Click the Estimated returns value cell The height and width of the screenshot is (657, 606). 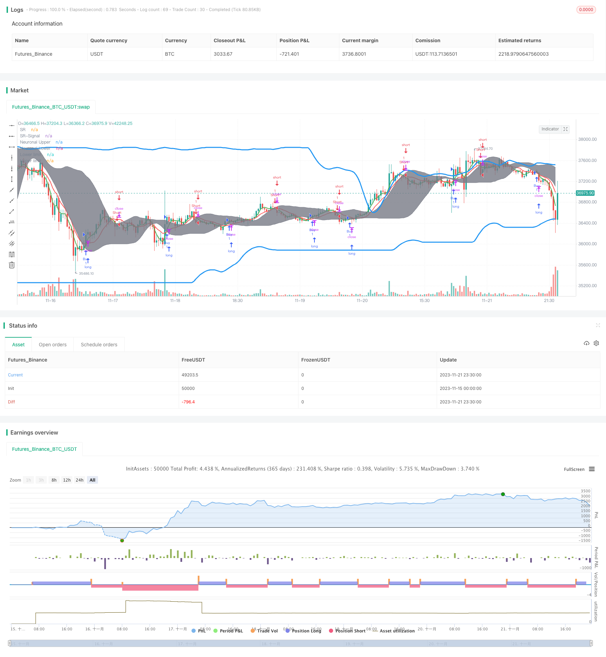544,54
